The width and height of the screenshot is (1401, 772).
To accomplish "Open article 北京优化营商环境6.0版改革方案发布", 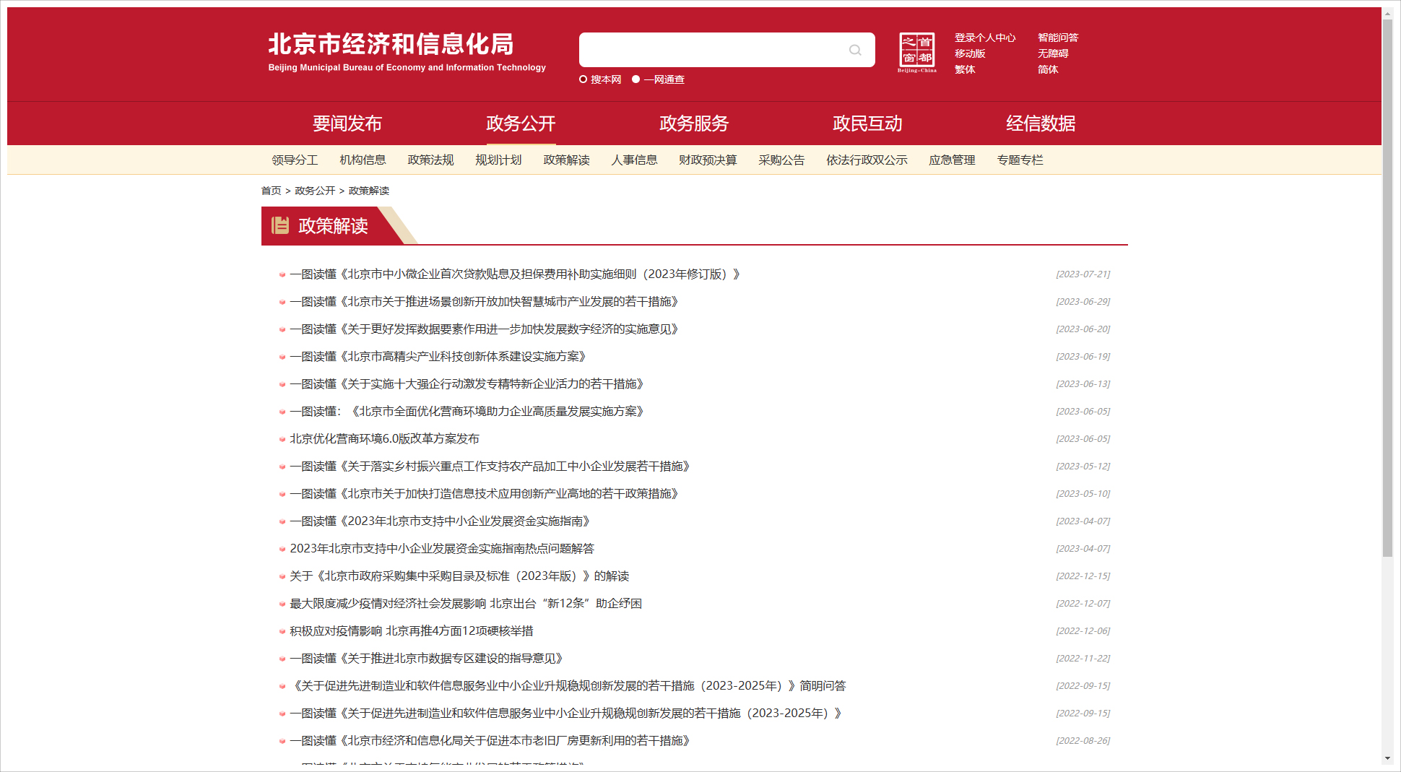I will point(384,439).
